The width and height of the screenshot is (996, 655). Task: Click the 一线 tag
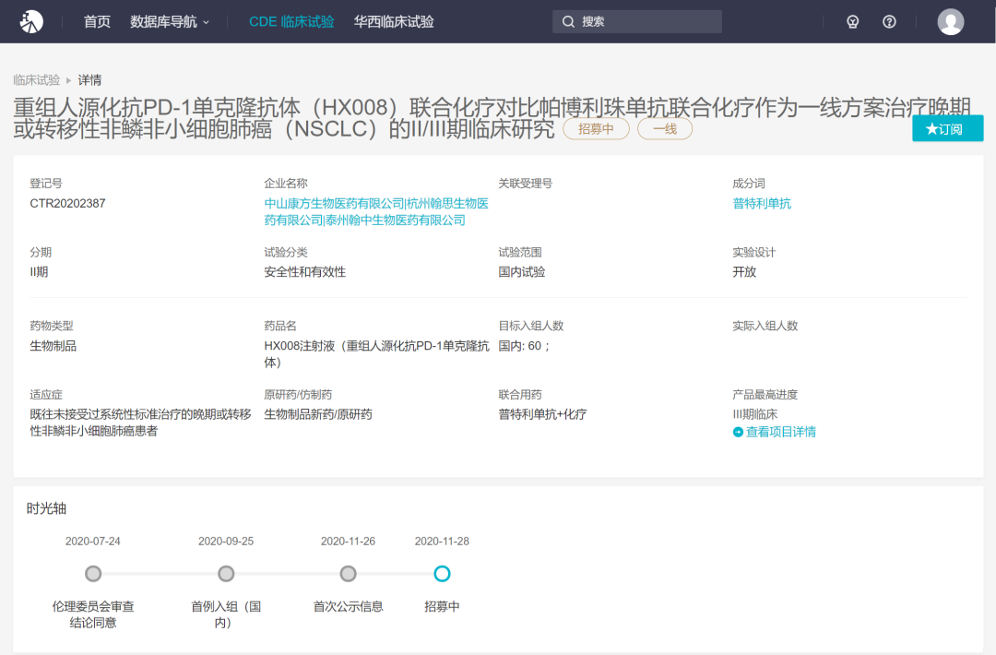click(x=664, y=129)
